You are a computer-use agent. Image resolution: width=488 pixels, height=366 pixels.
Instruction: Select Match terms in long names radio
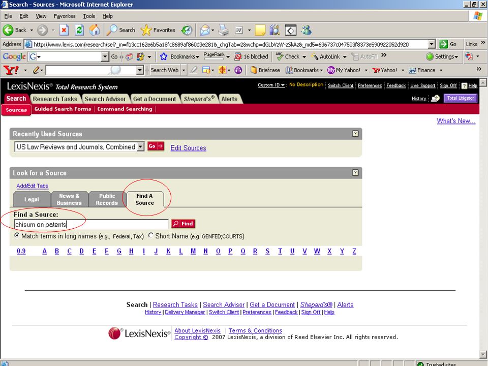16,235
